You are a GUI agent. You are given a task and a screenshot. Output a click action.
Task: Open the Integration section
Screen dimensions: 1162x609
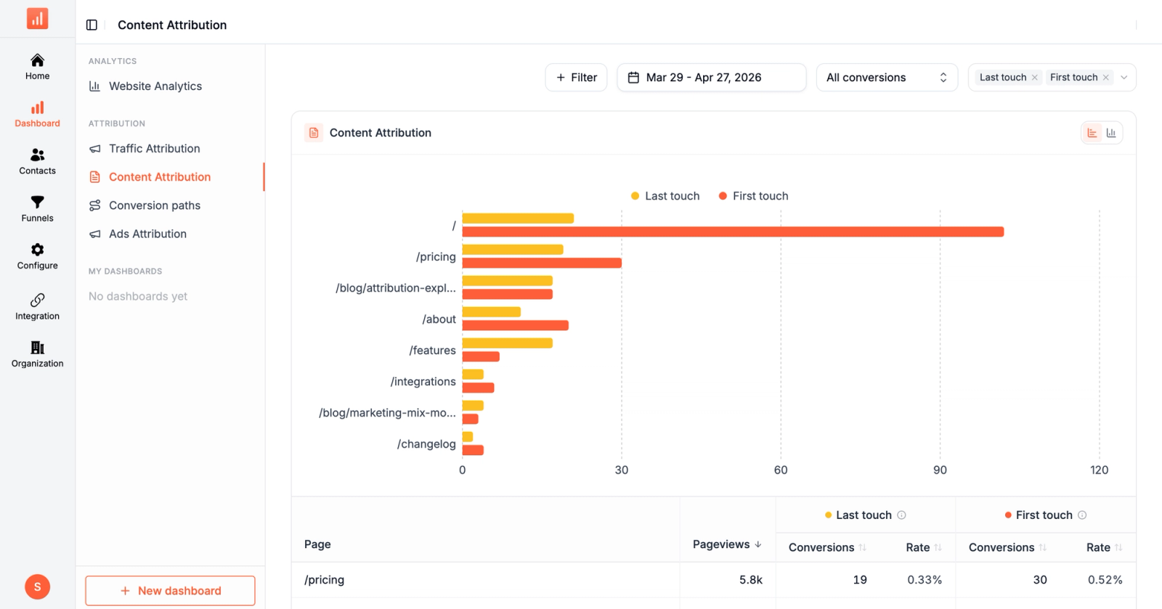tap(37, 306)
